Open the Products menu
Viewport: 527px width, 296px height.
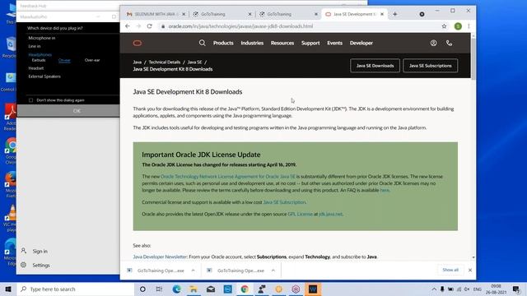click(x=223, y=43)
